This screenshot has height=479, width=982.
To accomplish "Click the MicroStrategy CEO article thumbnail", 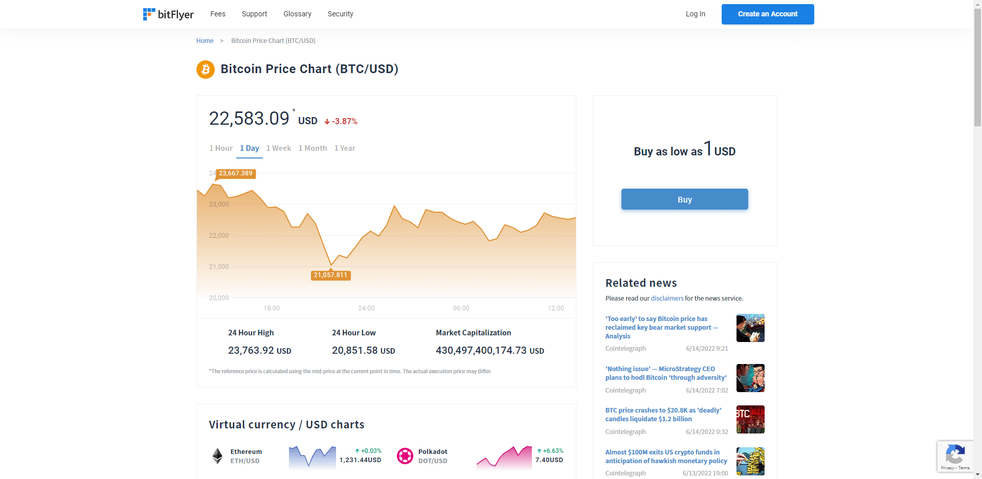I will tap(750, 378).
